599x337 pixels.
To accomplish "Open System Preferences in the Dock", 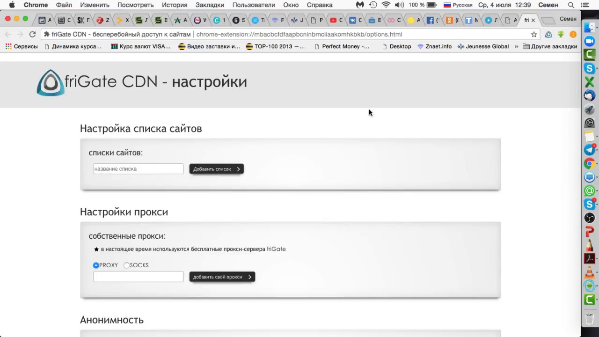I will 590,123.
